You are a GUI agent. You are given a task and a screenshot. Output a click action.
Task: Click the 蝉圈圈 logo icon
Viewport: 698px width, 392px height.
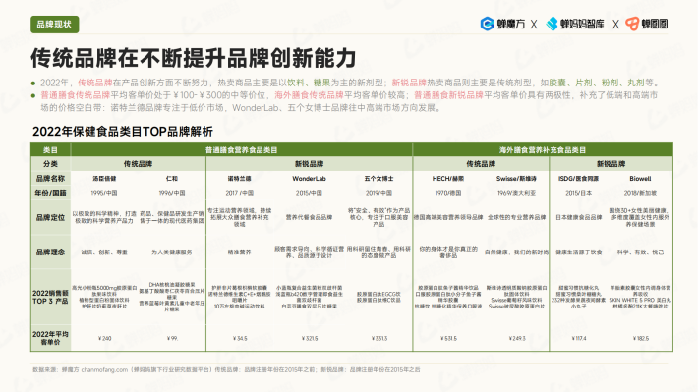click(x=632, y=24)
